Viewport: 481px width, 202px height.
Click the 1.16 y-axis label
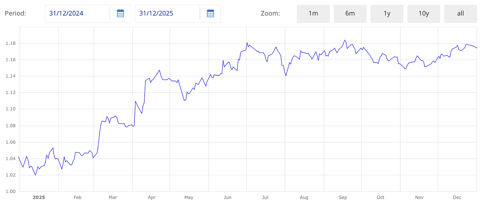coord(11,60)
